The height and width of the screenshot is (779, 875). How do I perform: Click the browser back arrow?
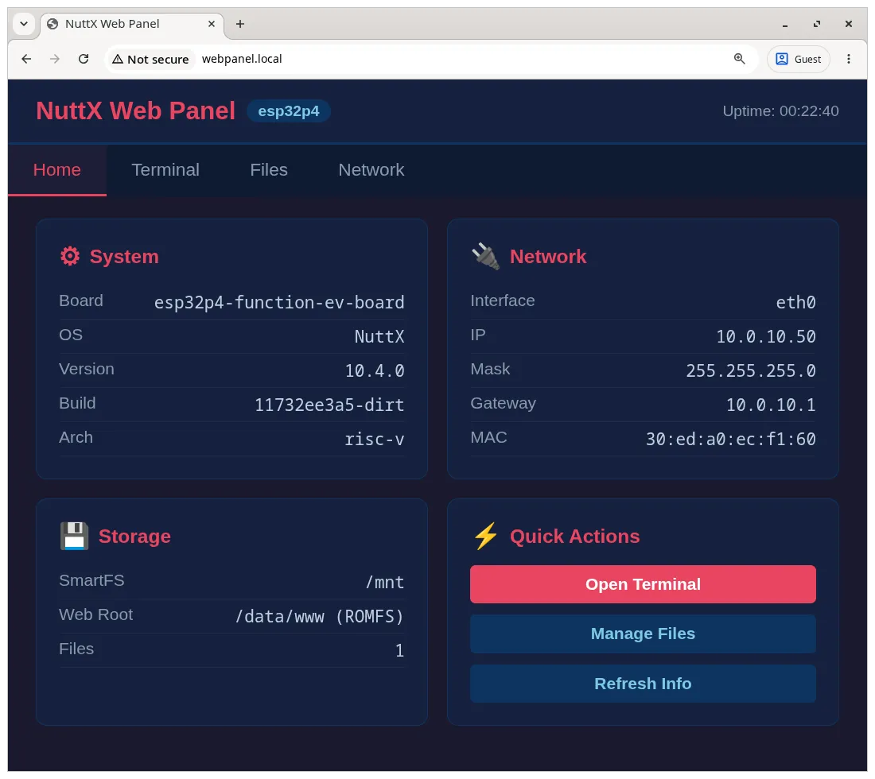(26, 59)
